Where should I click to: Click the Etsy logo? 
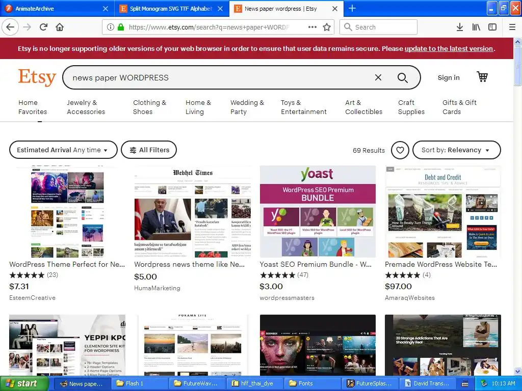click(x=37, y=77)
